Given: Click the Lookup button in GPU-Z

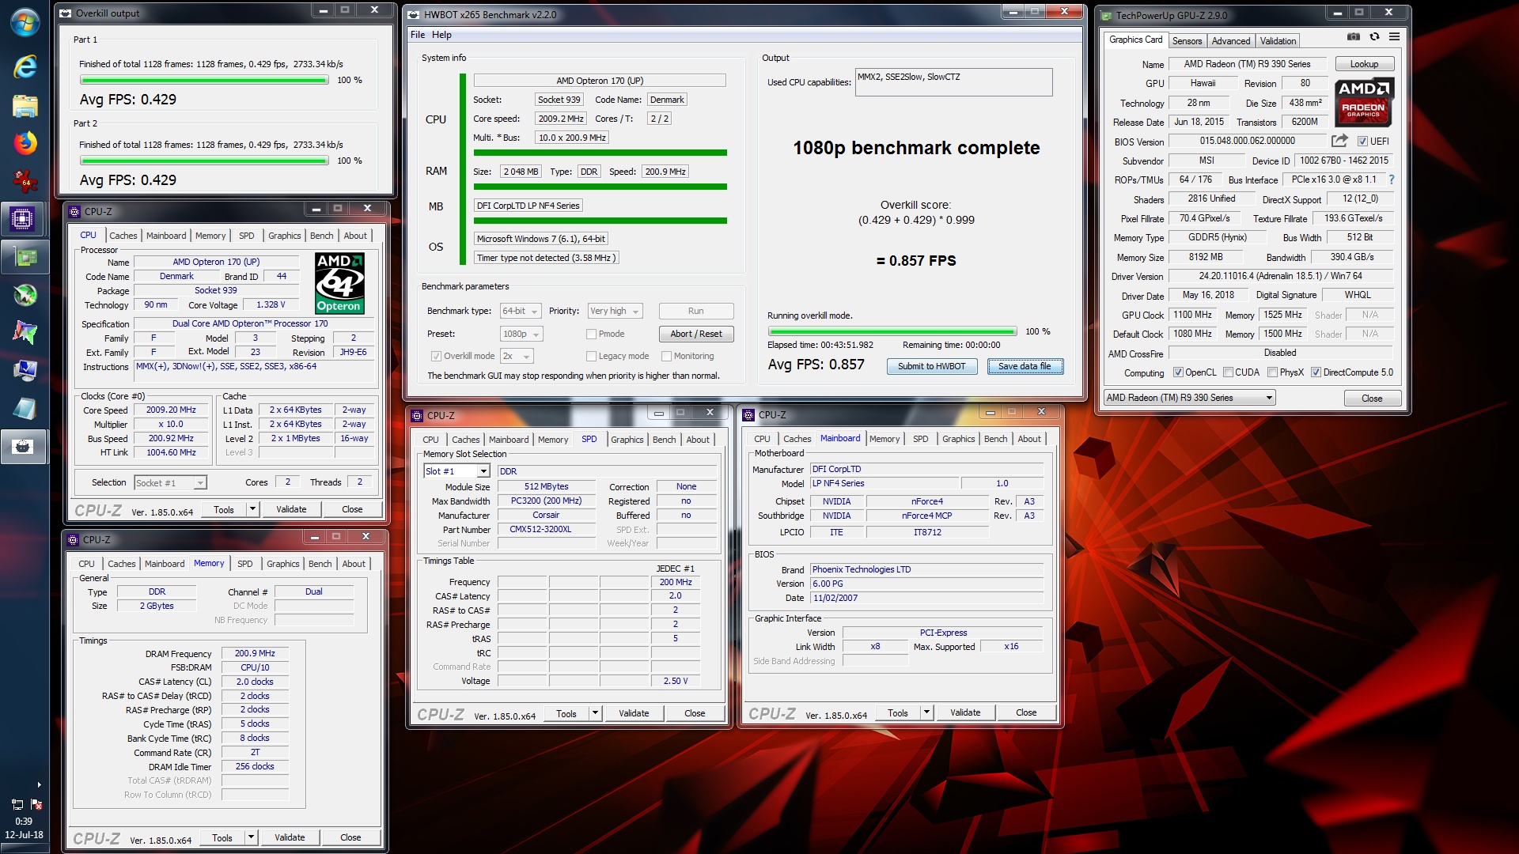Looking at the screenshot, I should pos(1364,64).
